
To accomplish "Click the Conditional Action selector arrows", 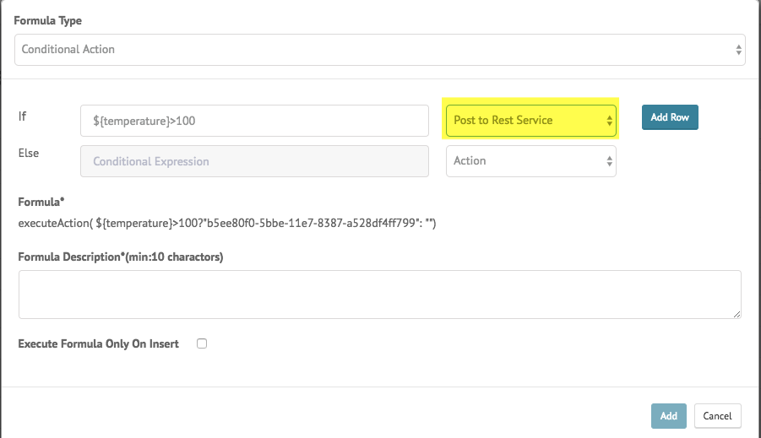I will coord(738,50).
